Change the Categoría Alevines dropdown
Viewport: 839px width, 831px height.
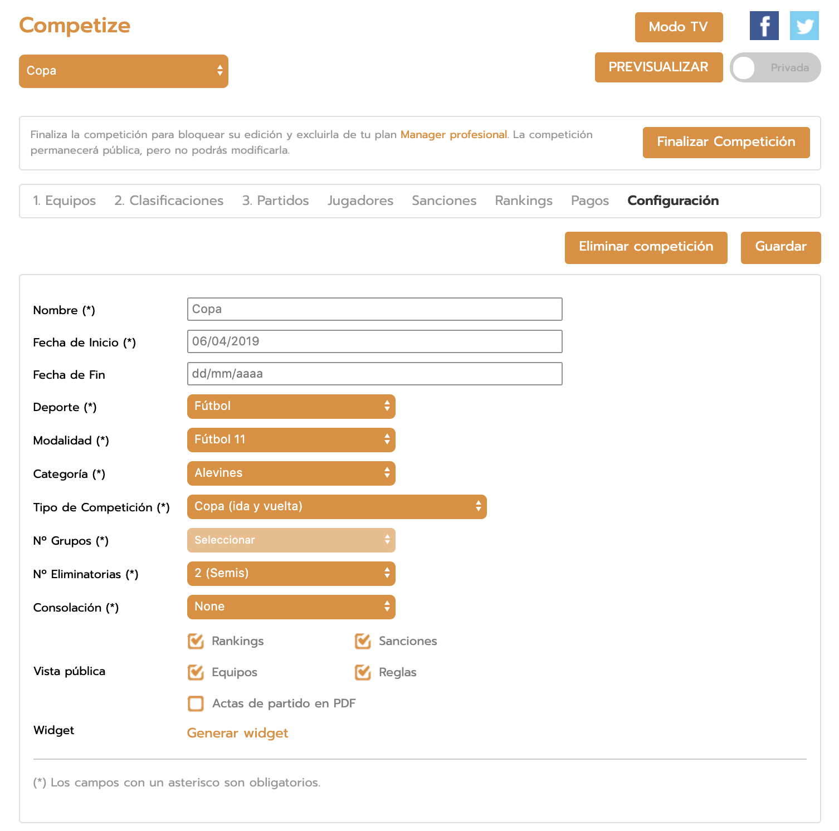pyautogui.click(x=291, y=473)
